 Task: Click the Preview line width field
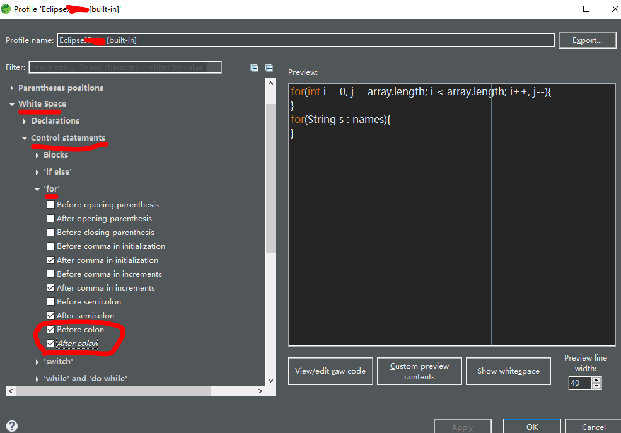click(x=580, y=383)
